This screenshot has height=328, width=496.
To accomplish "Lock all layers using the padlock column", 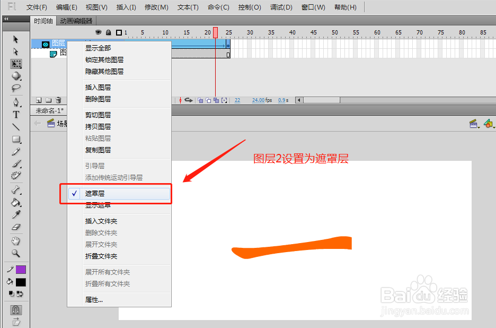I will 108,32.
